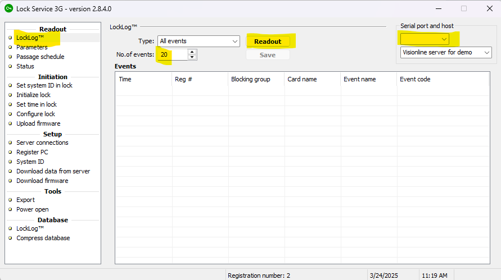The width and height of the screenshot is (501, 280).
Task: Open LockLog™ under the Database section
Action: click(30, 228)
